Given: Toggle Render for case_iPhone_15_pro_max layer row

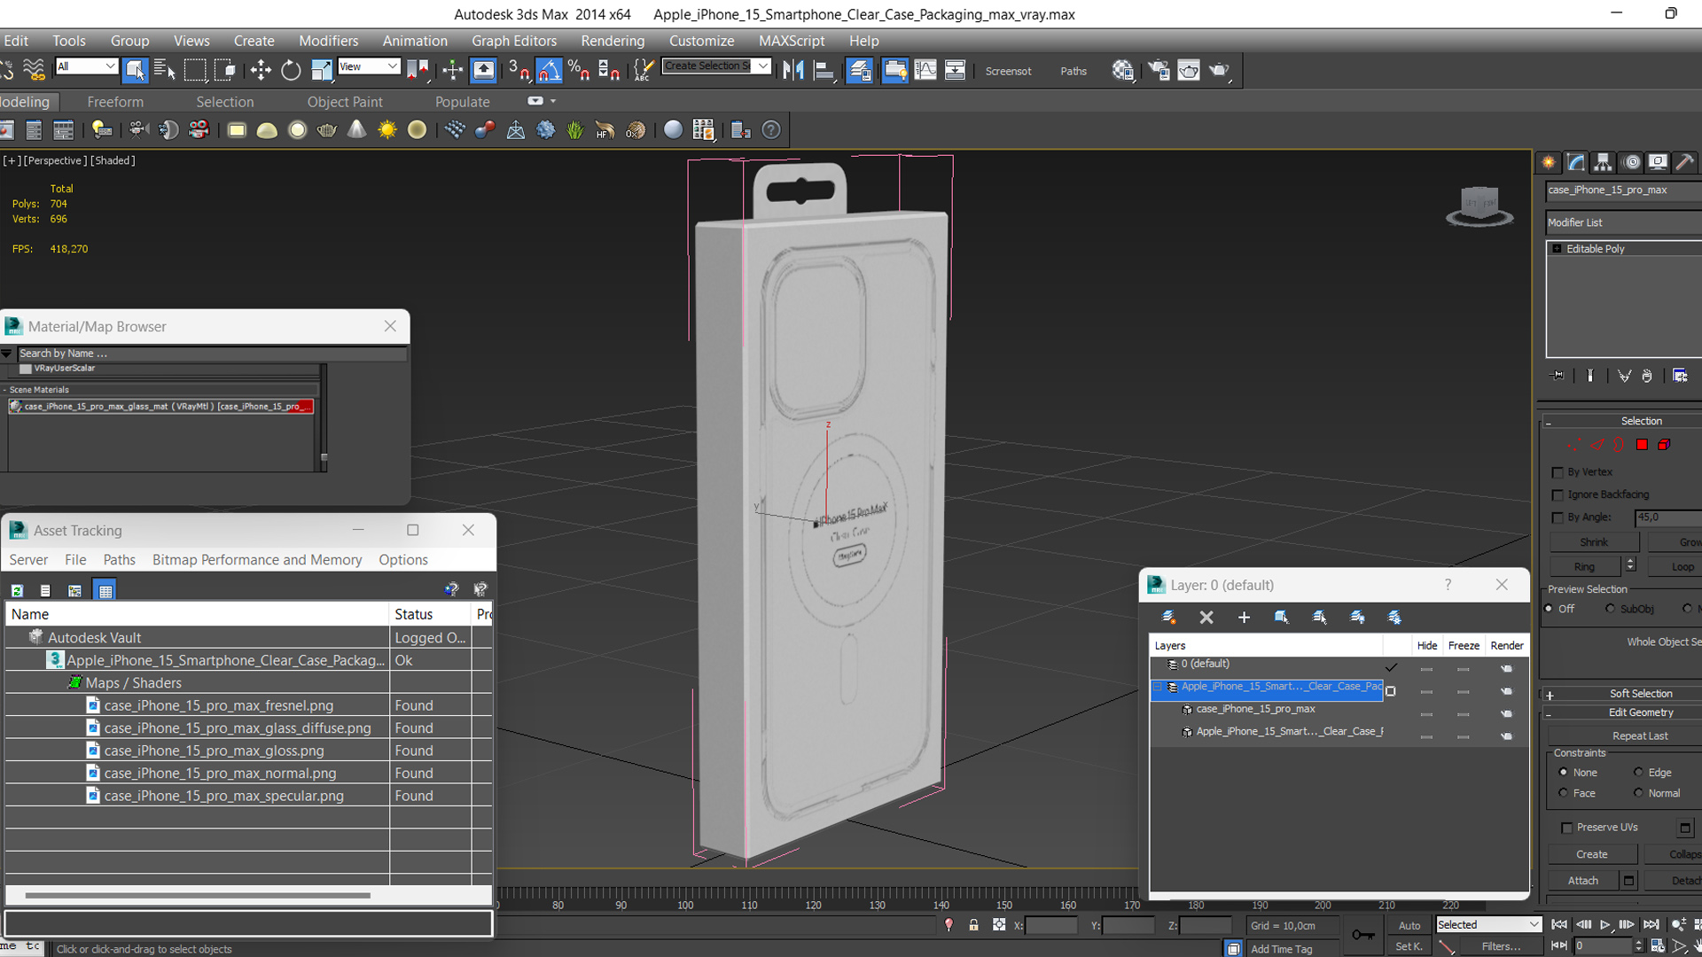Looking at the screenshot, I should [1506, 714].
